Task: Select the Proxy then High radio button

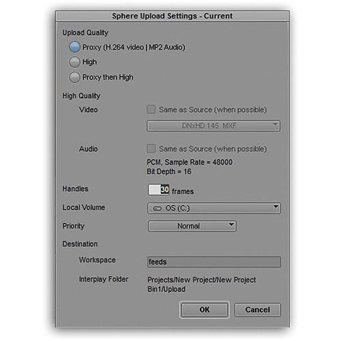Action: click(x=74, y=77)
